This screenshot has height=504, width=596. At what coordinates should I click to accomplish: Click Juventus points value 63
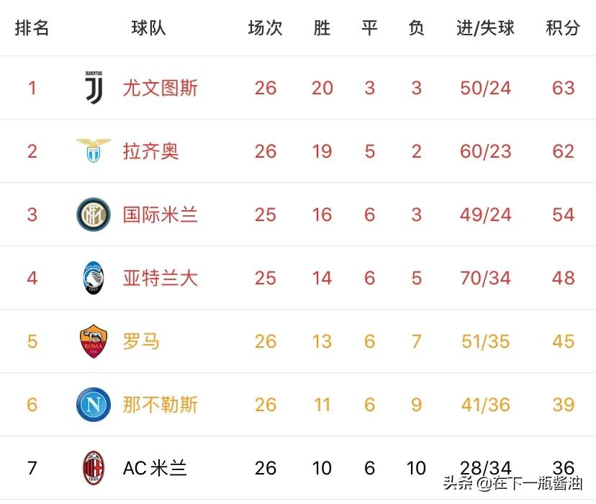563,88
